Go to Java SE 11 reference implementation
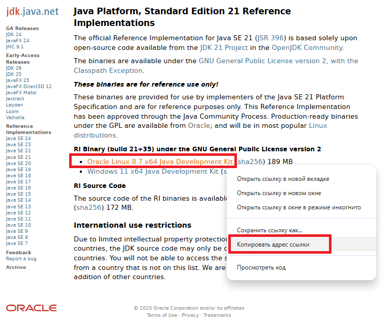The height and width of the screenshot is (326, 392). (x=18, y=219)
